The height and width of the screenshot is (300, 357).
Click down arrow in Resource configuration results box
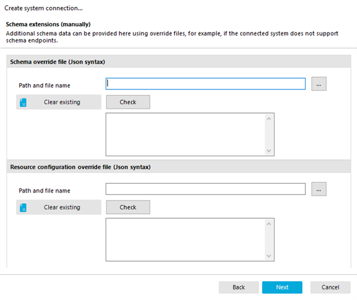pos(269,256)
